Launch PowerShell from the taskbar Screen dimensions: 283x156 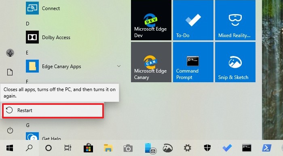[266, 148]
